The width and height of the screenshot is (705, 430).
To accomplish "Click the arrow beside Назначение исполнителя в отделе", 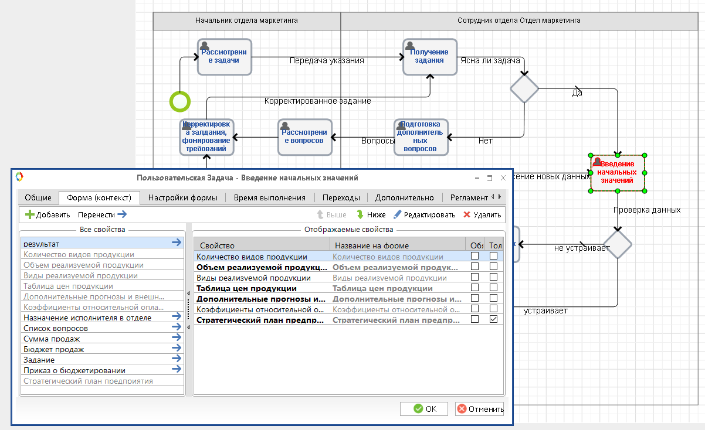I will click(177, 317).
